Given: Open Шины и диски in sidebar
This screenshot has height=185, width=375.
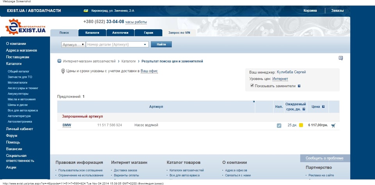Looking at the screenshot, I should tap(18, 105).
